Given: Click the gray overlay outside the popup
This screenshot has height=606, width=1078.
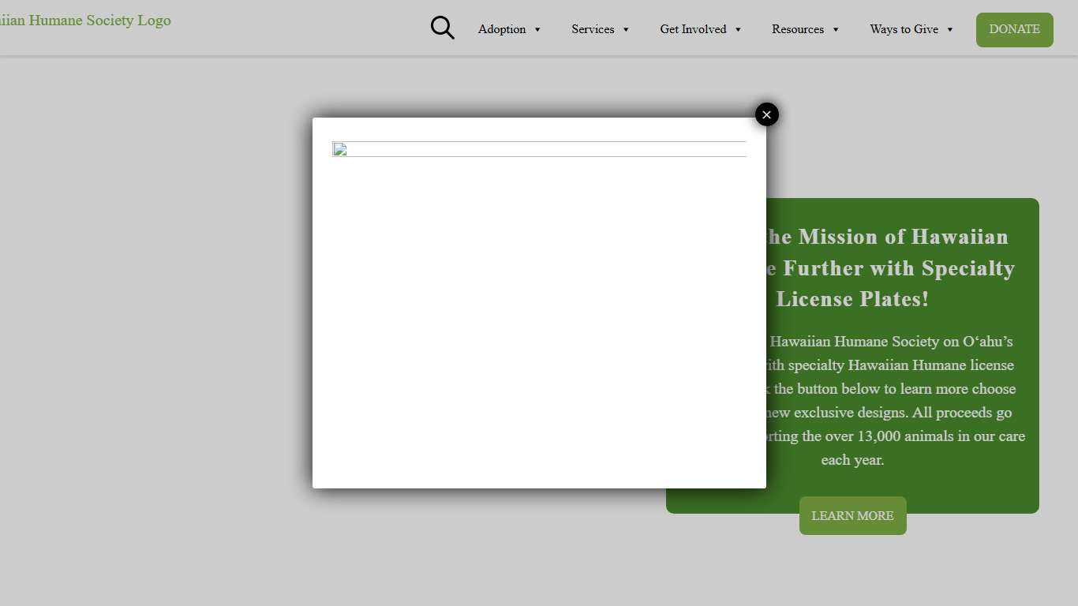Looking at the screenshot, I should 158,316.
